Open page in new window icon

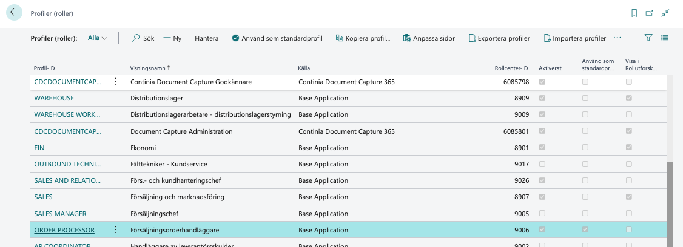pos(650,13)
